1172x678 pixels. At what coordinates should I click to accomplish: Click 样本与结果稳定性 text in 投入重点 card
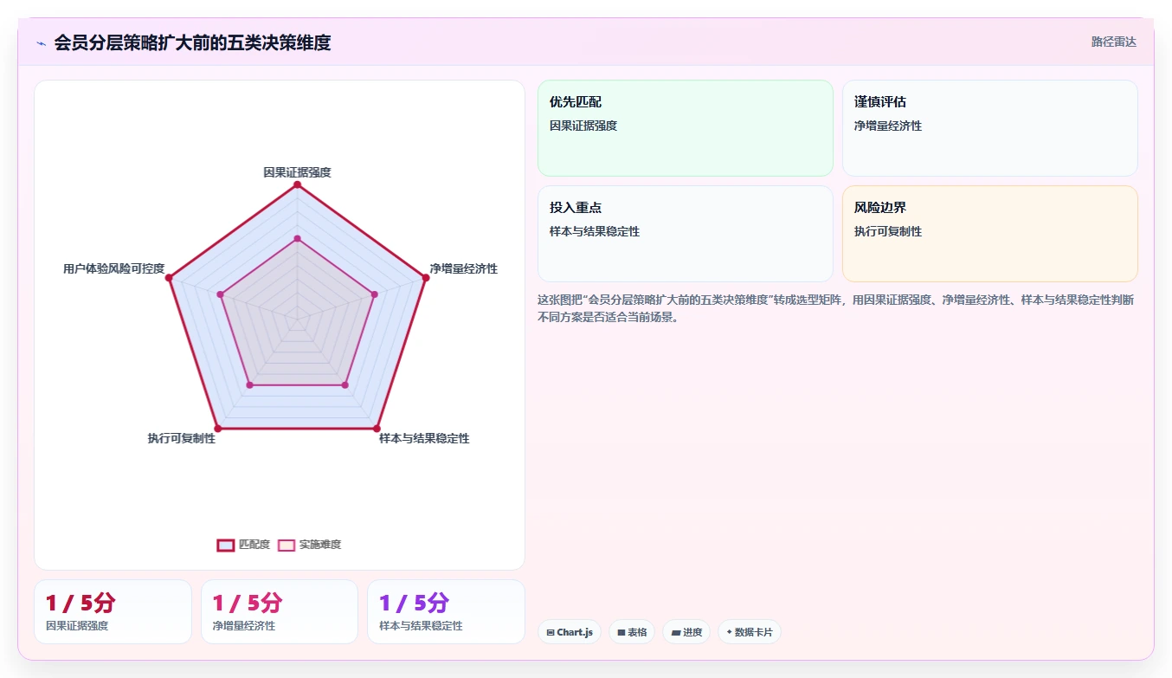pyautogui.click(x=595, y=231)
